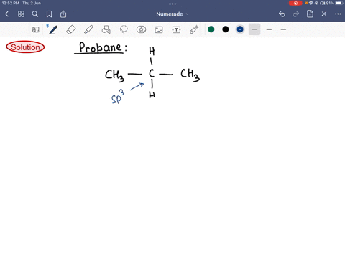Image resolution: width=345 pixels, height=258 pixels.
Task: Select the Text box tool
Action: tap(176, 29)
